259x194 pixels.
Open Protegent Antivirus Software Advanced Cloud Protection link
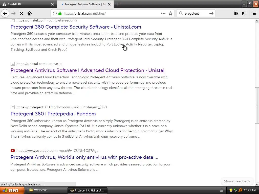pyautogui.click(x=87, y=70)
